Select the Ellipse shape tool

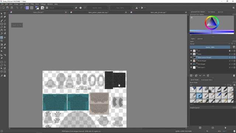pos(5,24)
